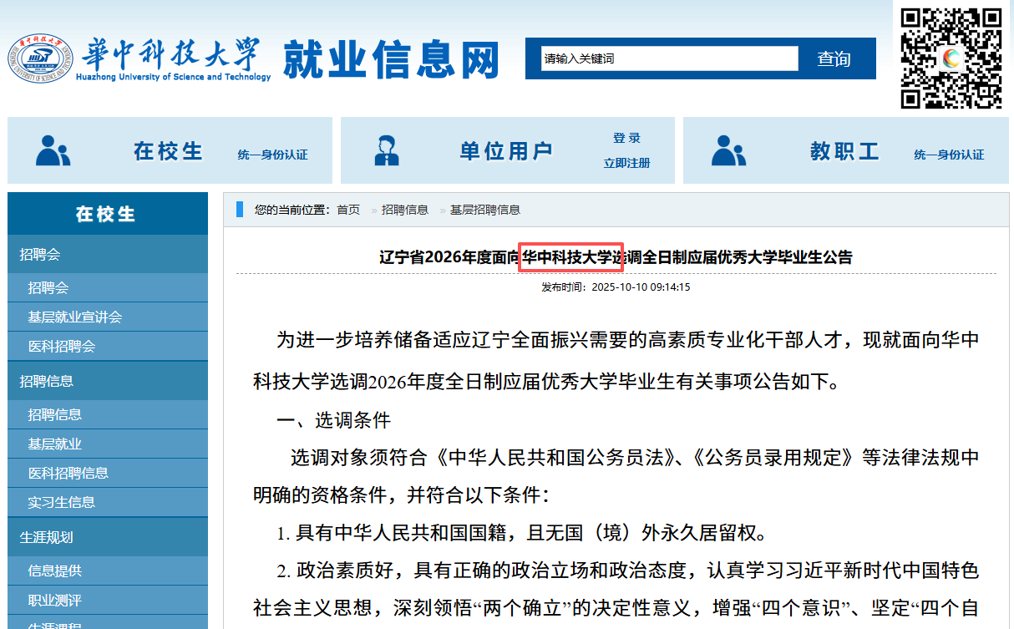Open 基层招聘信息 breadcrumb link
This screenshot has height=629, width=1014.
coord(484,210)
